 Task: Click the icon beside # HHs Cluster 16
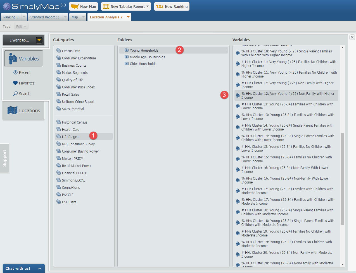238,170
